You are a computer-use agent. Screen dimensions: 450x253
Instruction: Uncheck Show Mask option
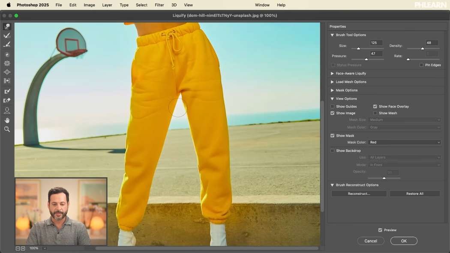332,136
